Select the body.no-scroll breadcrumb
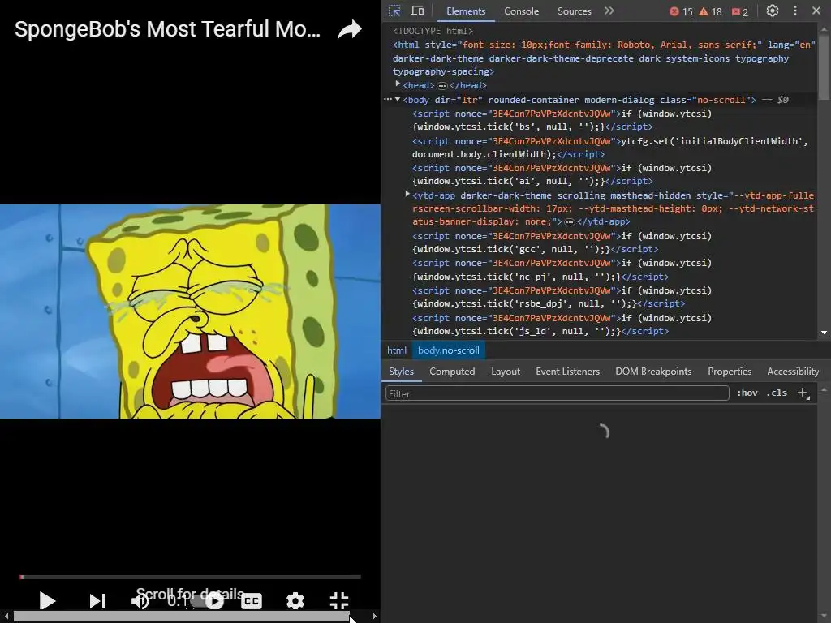The image size is (831, 623). [x=448, y=350]
